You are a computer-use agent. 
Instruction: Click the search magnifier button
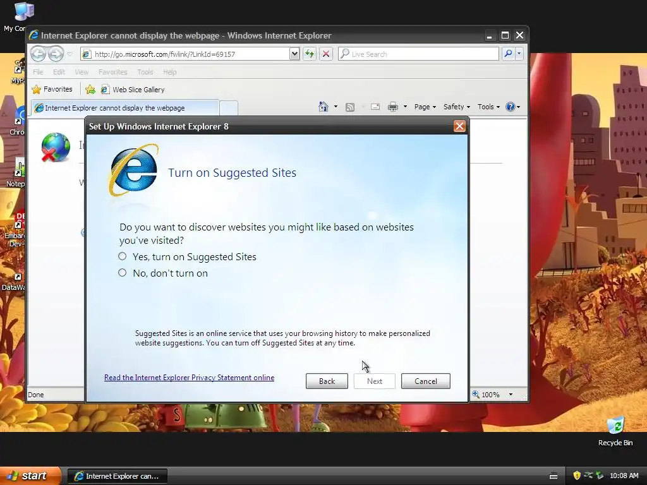coord(509,54)
